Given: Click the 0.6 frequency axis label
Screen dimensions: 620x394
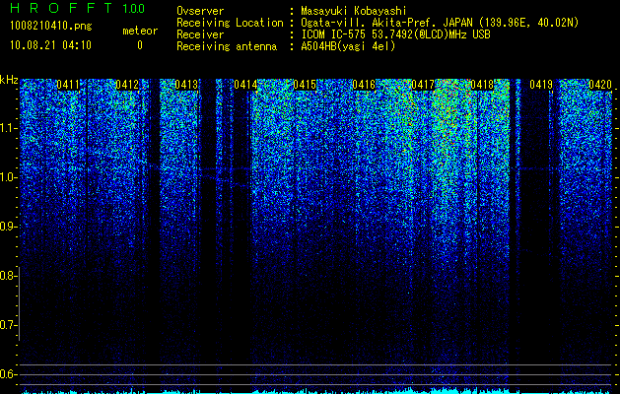Looking at the screenshot, I should point(8,374).
